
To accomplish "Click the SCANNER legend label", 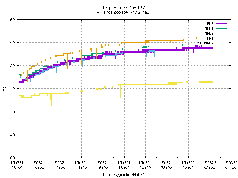I will pyautogui.click(x=206, y=43).
